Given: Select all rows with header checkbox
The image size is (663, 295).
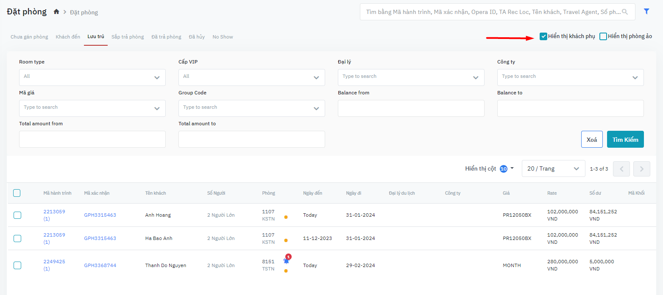Looking at the screenshot, I should coord(17,193).
